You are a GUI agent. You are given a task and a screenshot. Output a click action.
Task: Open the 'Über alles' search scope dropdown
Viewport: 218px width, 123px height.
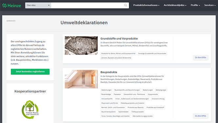(38, 5)
